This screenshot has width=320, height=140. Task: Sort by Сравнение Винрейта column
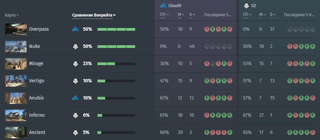[x=94, y=15]
